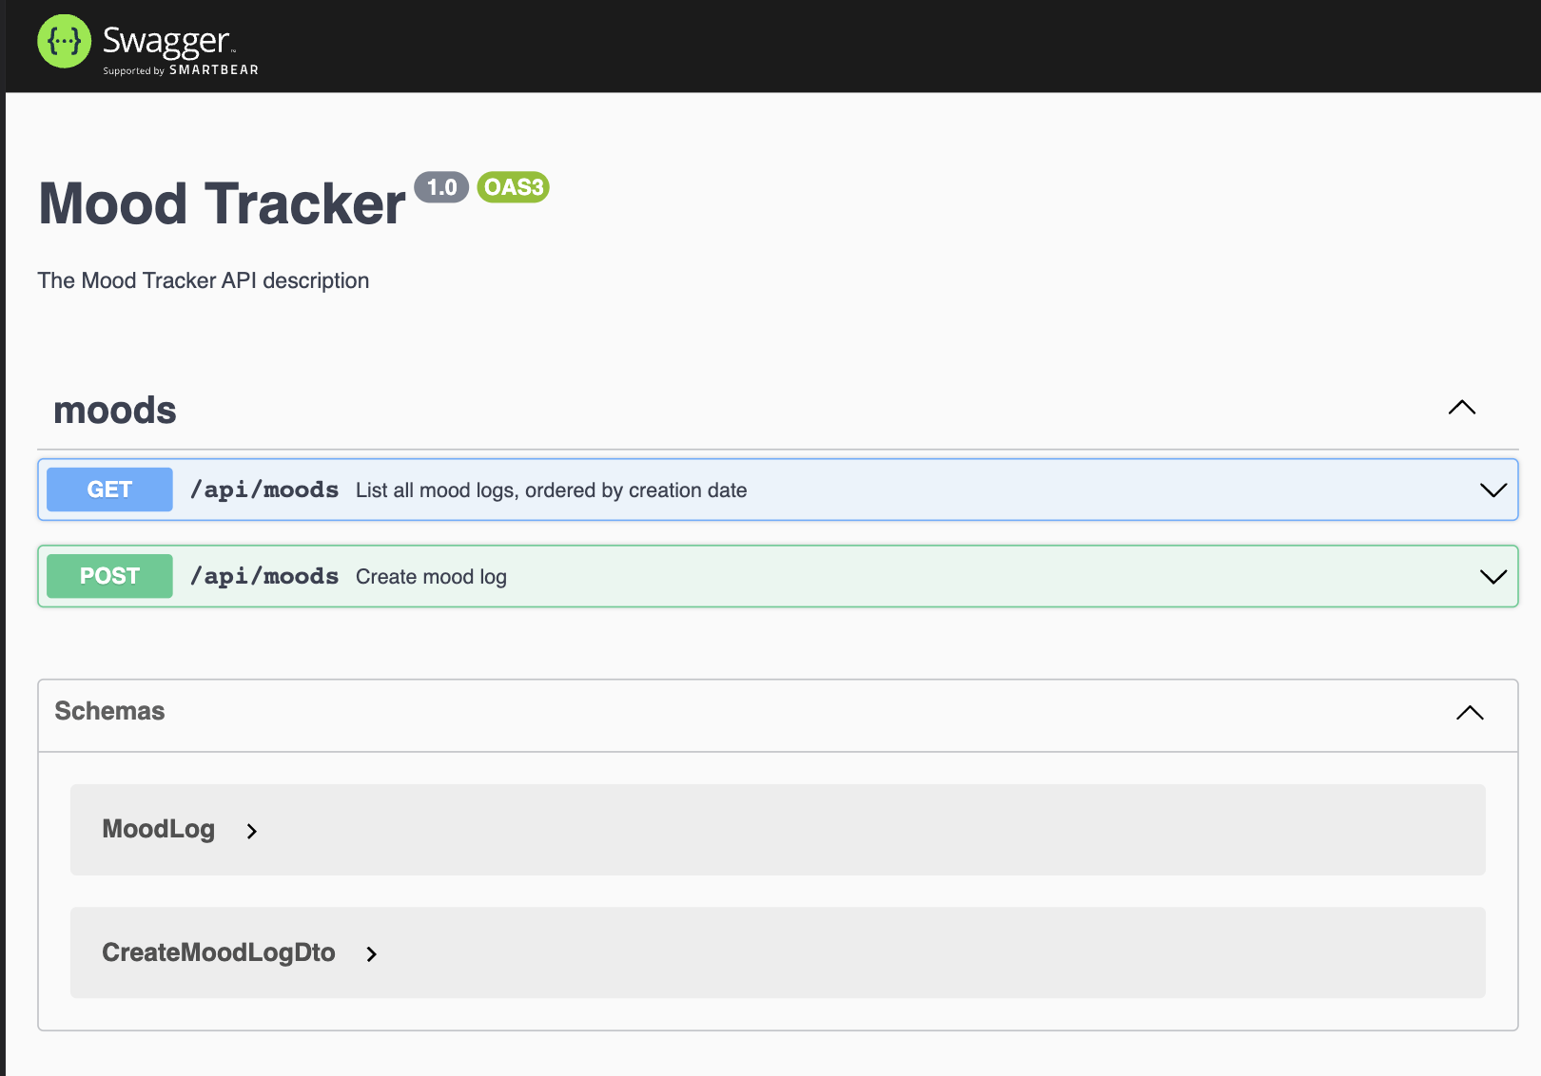Screen dimensions: 1541x1076
Task: Click 'List all mood logs' summary text
Action: pos(551,490)
